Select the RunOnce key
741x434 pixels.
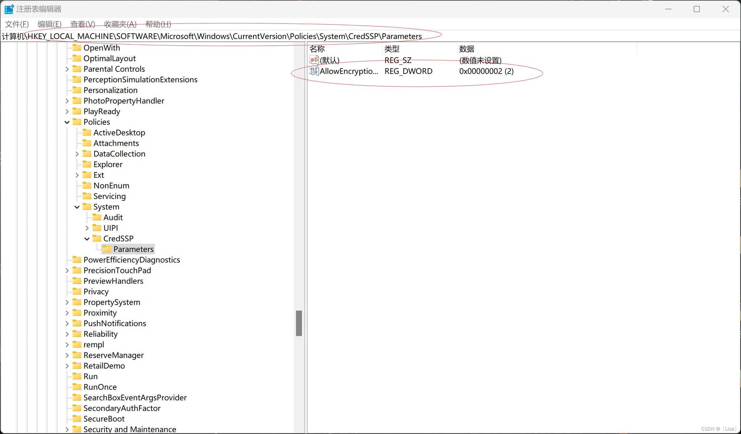point(100,387)
